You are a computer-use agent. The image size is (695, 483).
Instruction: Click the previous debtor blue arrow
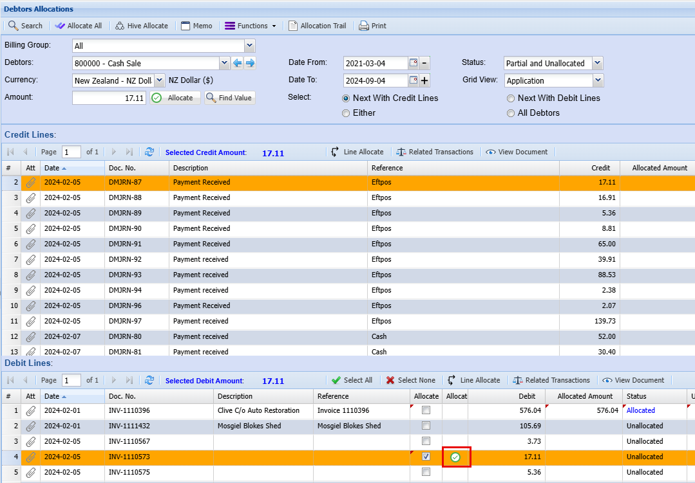(238, 63)
